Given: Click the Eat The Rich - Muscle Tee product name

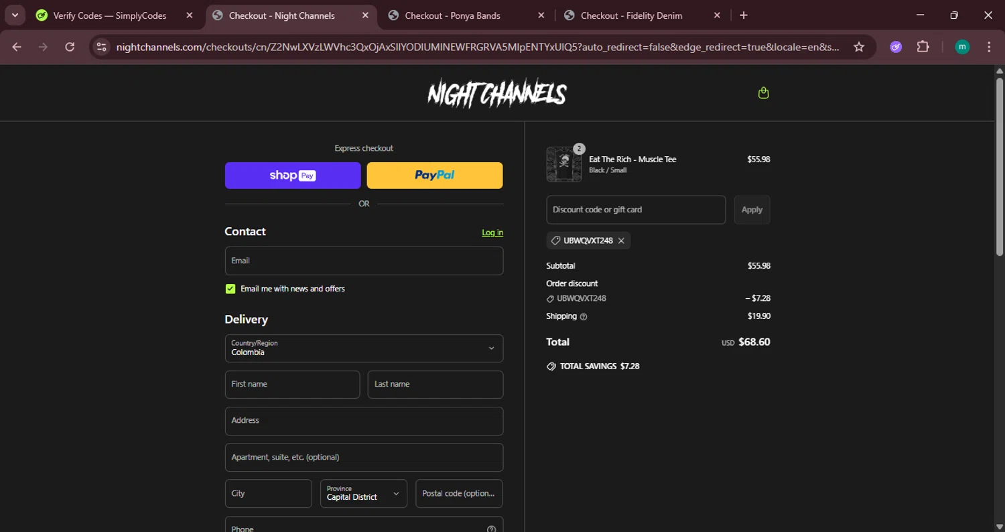Looking at the screenshot, I should pyautogui.click(x=632, y=159).
